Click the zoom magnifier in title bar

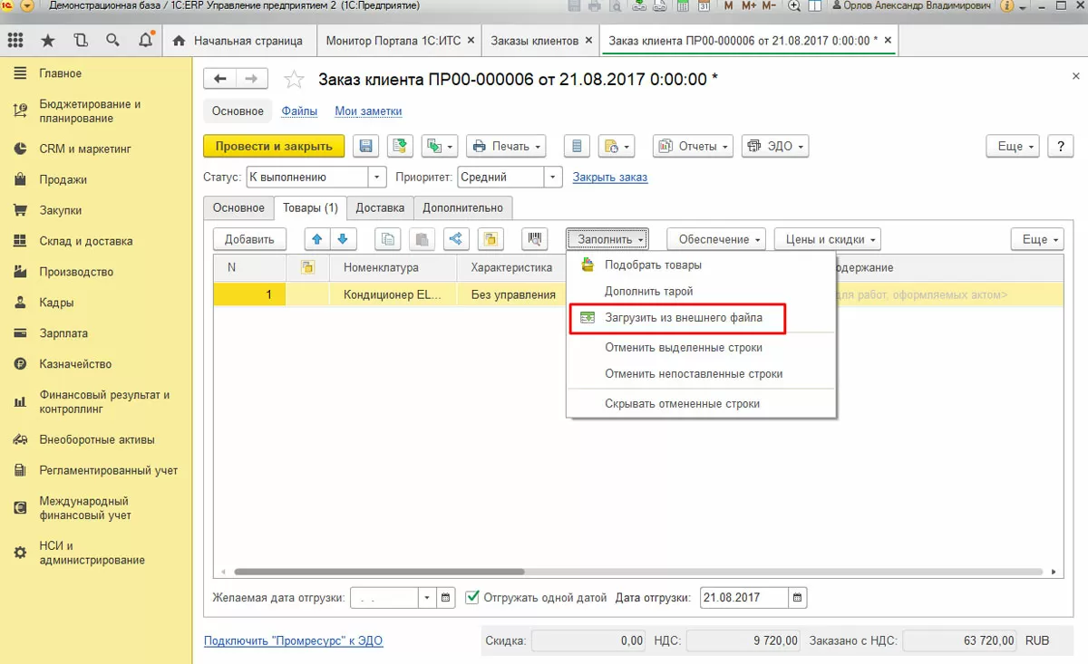tap(794, 6)
